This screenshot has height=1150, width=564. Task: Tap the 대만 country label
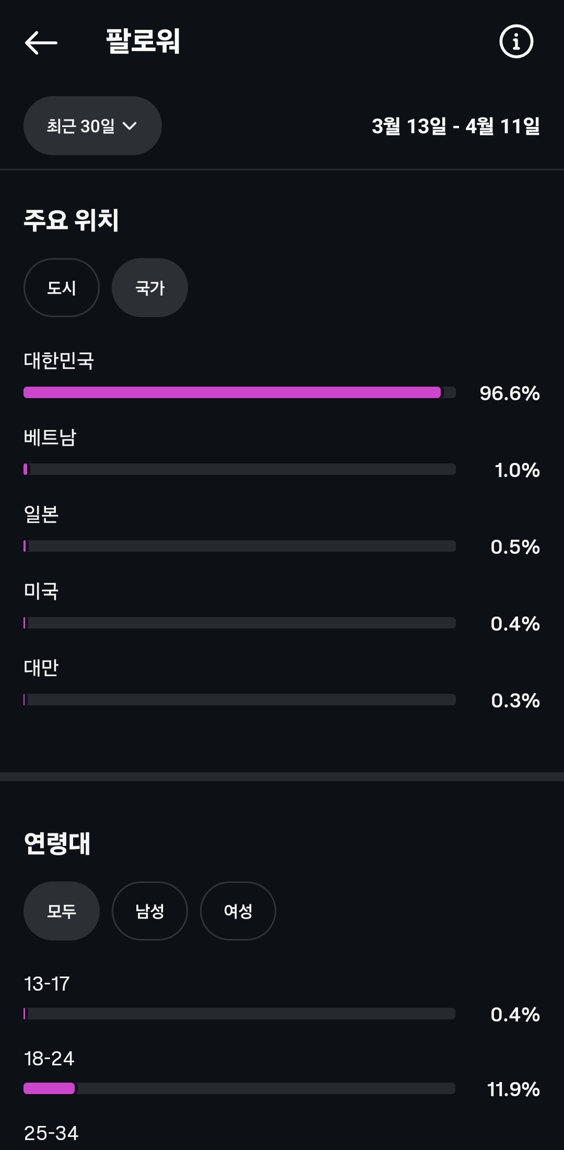41,668
